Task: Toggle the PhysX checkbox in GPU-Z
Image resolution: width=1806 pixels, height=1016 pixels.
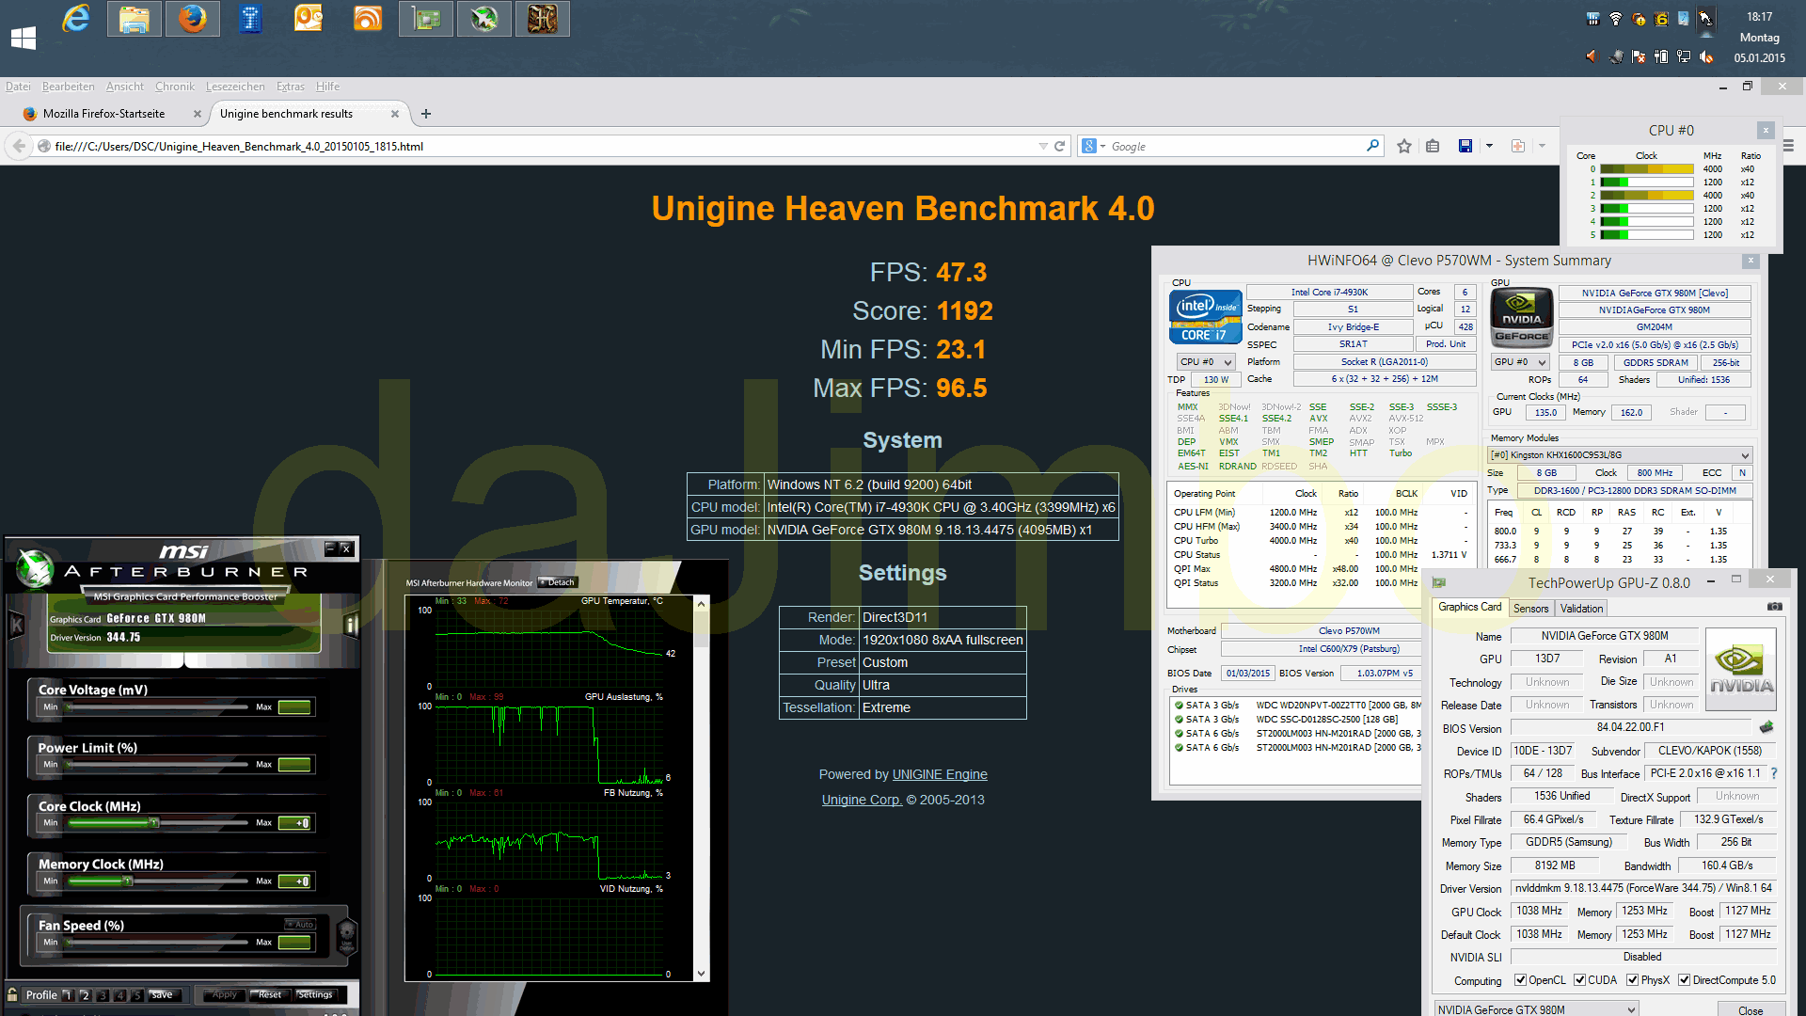Action: point(1633,980)
